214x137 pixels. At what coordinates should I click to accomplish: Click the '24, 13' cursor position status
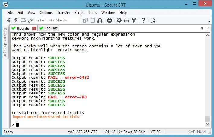110,132
